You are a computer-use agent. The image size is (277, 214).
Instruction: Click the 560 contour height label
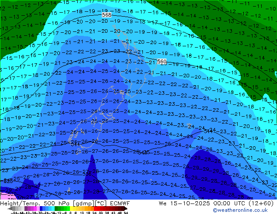point(162,62)
